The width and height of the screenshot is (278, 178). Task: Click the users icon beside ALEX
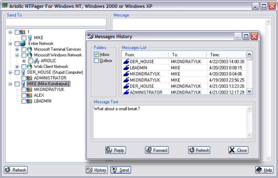29,95
